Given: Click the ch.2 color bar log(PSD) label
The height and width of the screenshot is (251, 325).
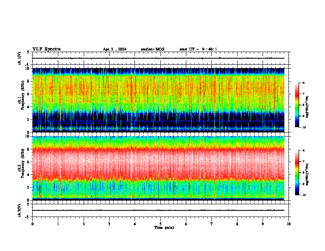Looking at the screenshot, I should 307,174.
